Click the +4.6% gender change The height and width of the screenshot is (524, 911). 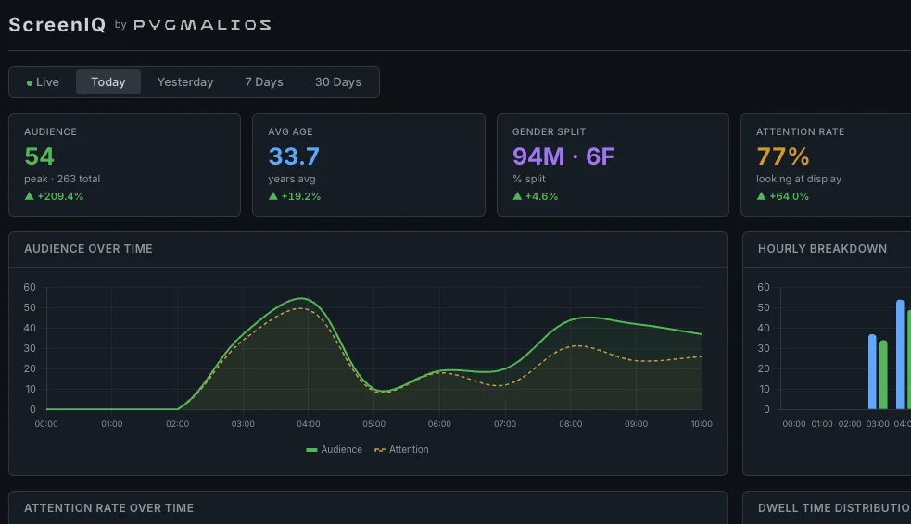pyautogui.click(x=541, y=196)
